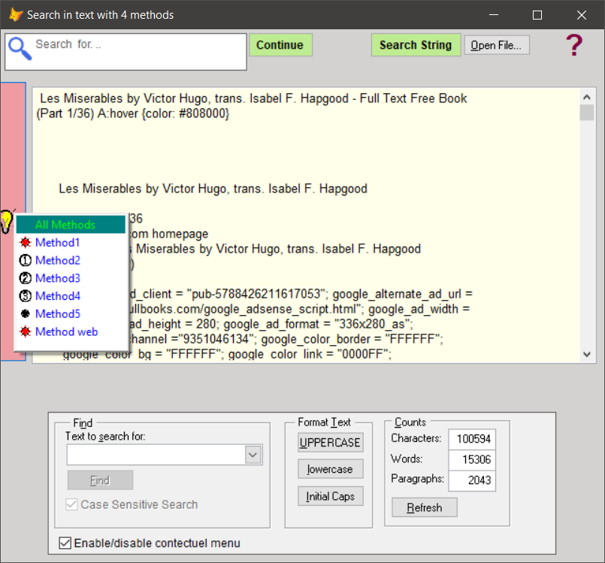Minimize the Search in text window
The height and width of the screenshot is (563, 605).
tap(494, 15)
